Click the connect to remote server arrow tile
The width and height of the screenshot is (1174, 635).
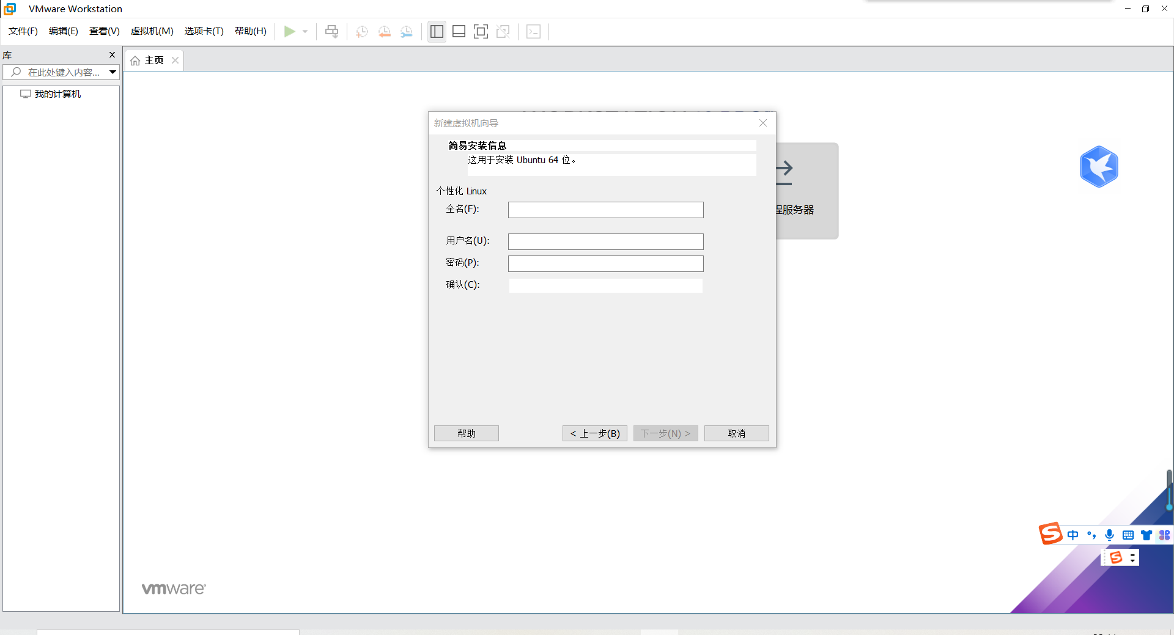tap(807, 191)
